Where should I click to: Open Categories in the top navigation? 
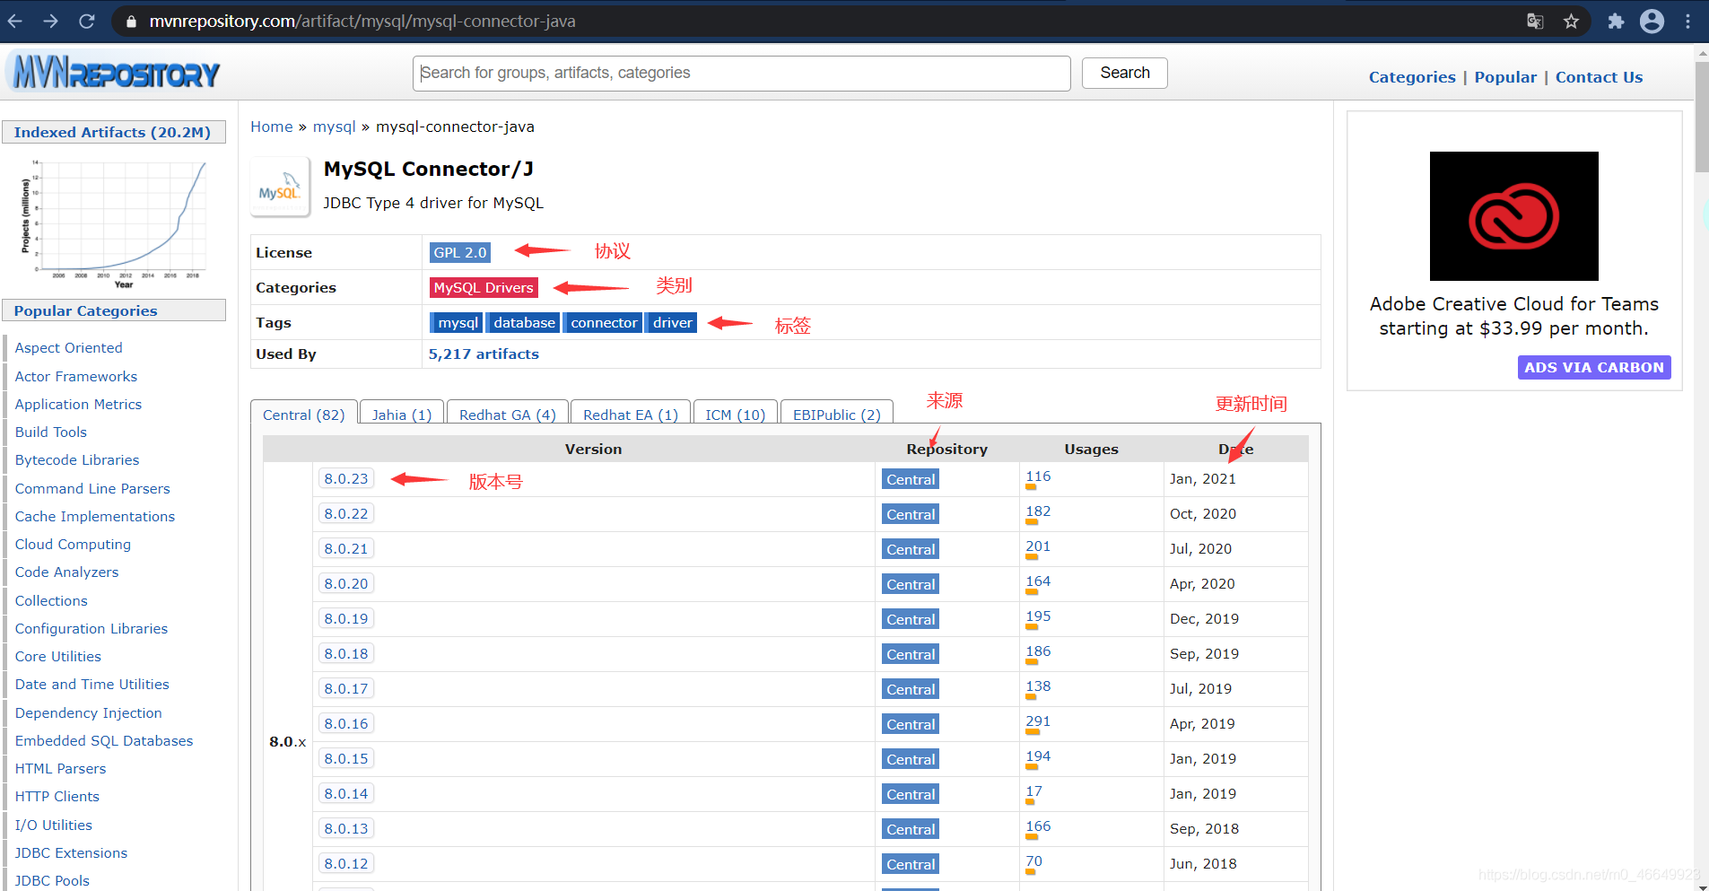1412,77
